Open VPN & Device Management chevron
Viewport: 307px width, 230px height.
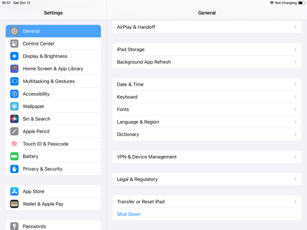click(295, 157)
